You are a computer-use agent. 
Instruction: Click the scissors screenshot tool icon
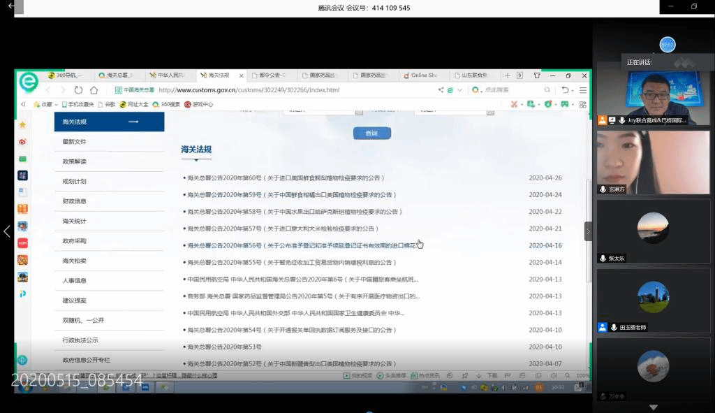513,104
